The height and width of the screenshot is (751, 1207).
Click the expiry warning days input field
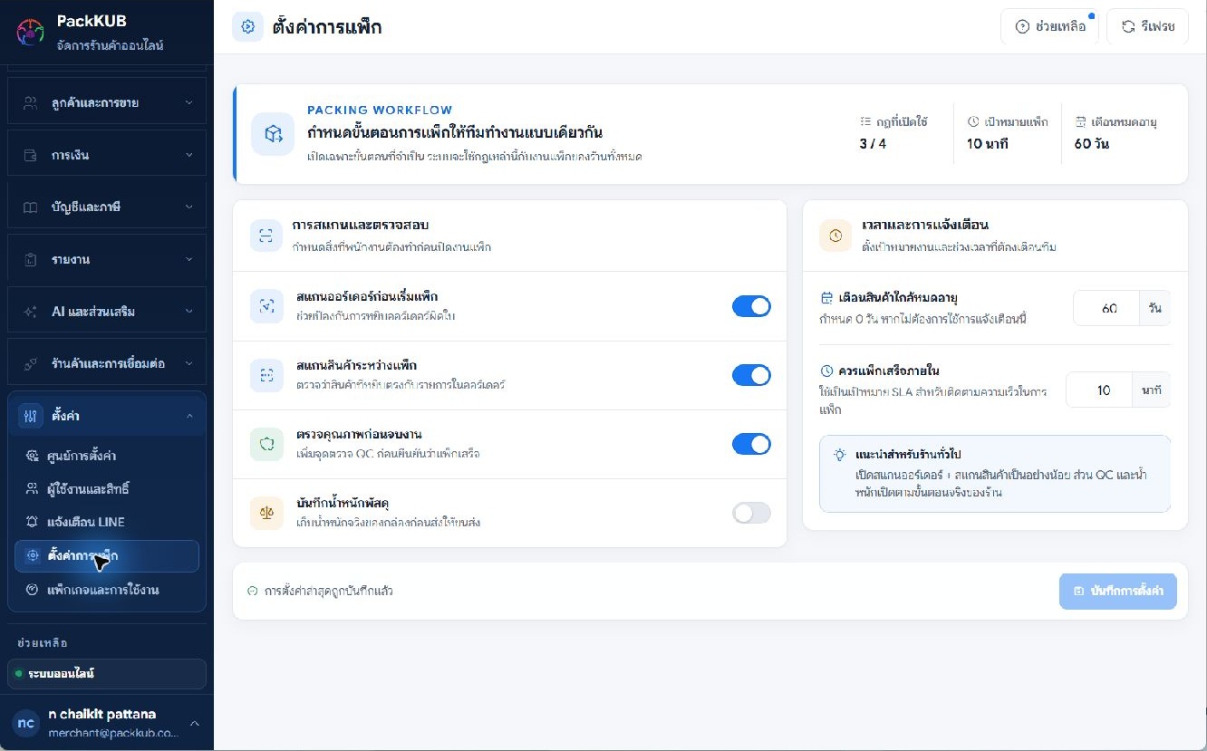click(1106, 308)
